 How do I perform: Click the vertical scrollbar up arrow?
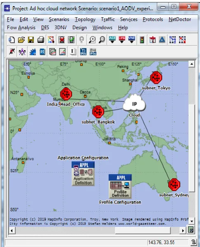[192, 64]
